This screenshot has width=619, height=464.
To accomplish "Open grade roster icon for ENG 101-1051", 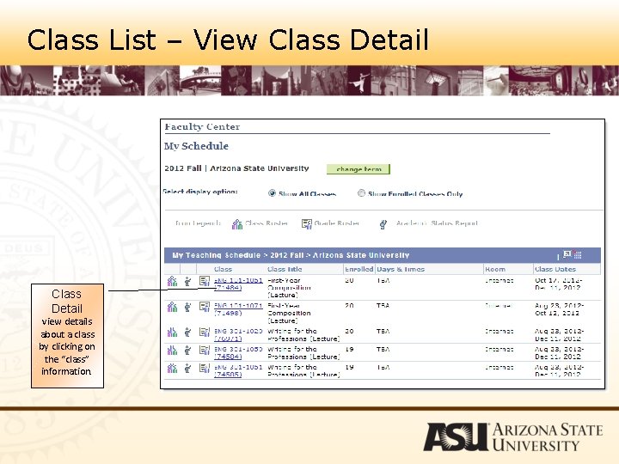I will 204,281.
